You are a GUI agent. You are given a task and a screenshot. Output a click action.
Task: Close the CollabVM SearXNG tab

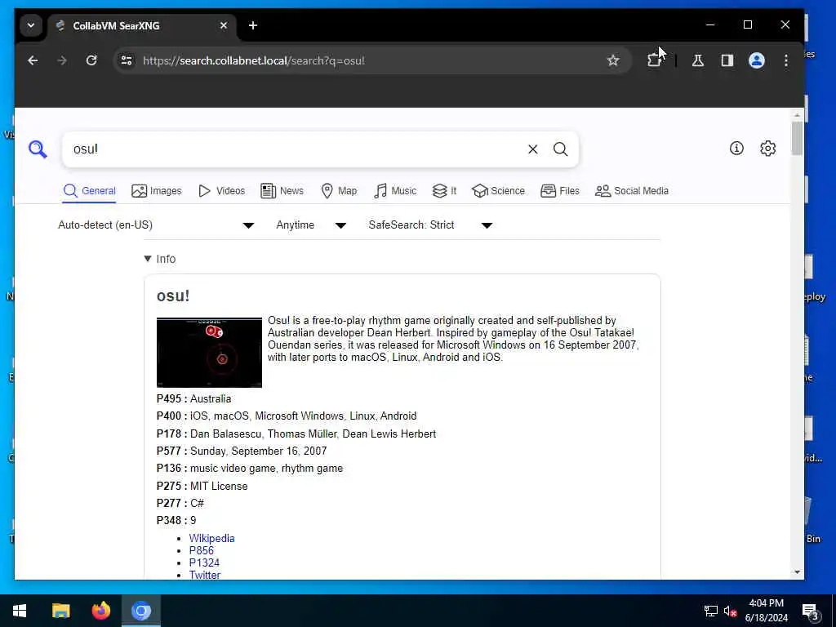click(x=224, y=25)
